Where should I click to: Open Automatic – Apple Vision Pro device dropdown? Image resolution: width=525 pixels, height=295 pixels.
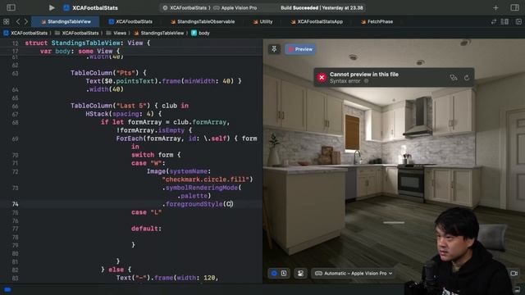click(354, 273)
